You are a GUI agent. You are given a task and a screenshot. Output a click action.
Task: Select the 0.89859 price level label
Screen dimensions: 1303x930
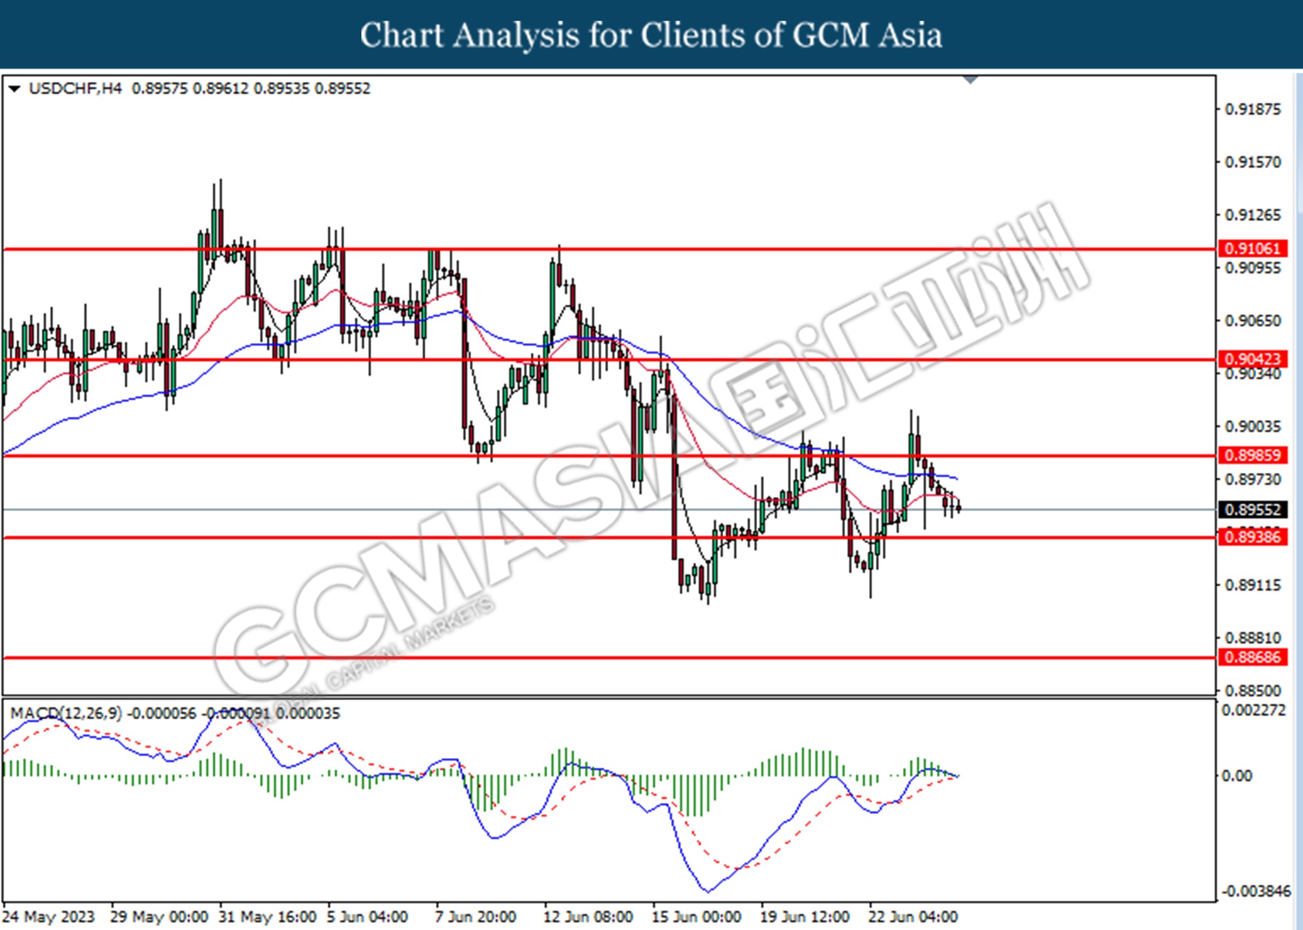(1252, 455)
